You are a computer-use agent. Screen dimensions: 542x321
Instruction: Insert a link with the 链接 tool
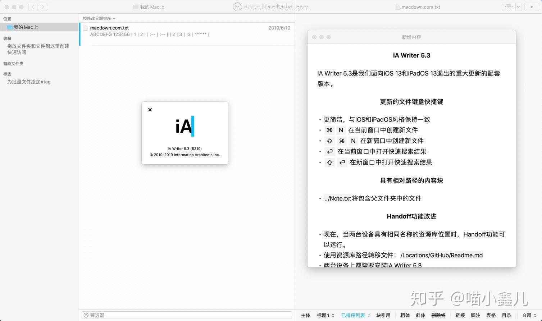(459, 315)
